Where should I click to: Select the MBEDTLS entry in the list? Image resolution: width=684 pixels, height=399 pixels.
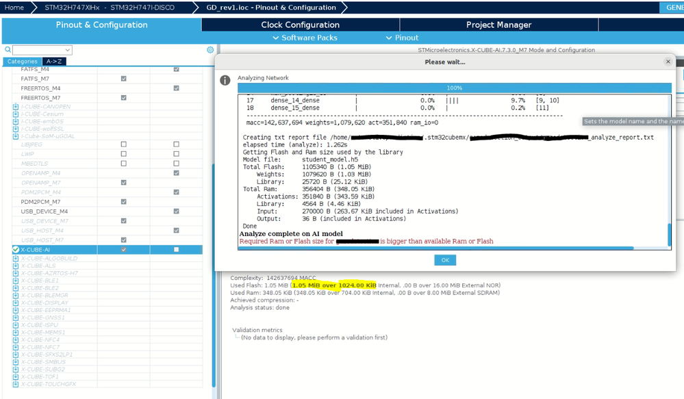coord(34,163)
